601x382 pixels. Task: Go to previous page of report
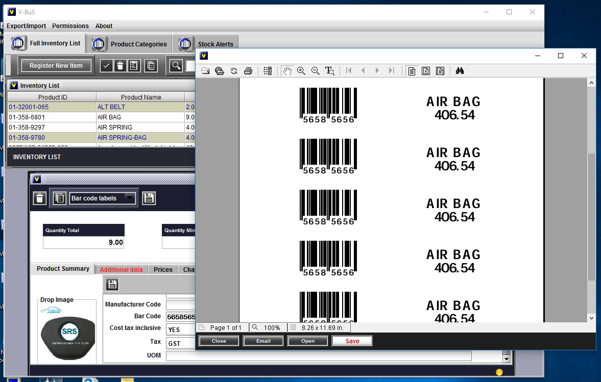(363, 71)
